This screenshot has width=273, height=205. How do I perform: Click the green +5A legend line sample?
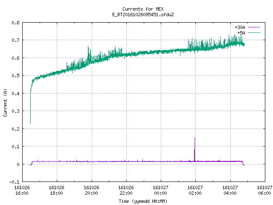tap(254, 32)
